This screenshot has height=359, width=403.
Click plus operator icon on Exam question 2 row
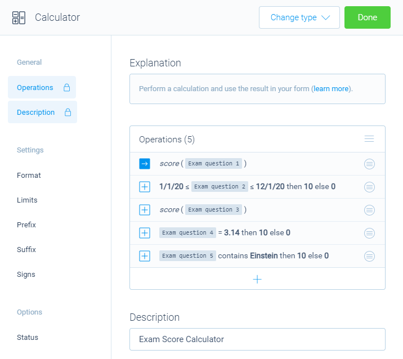pos(145,187)
